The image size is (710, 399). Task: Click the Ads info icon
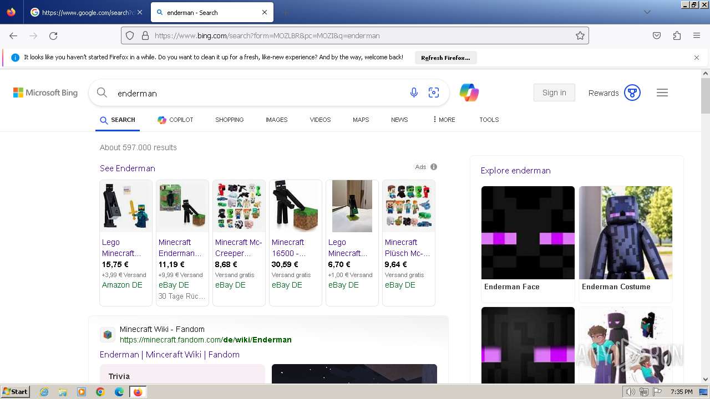[434, 167]
